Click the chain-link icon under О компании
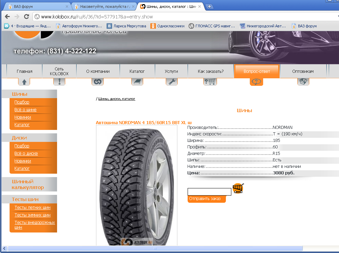Image resolution: width=339 pixels, height=253 pixels. [x=97, y=82]
